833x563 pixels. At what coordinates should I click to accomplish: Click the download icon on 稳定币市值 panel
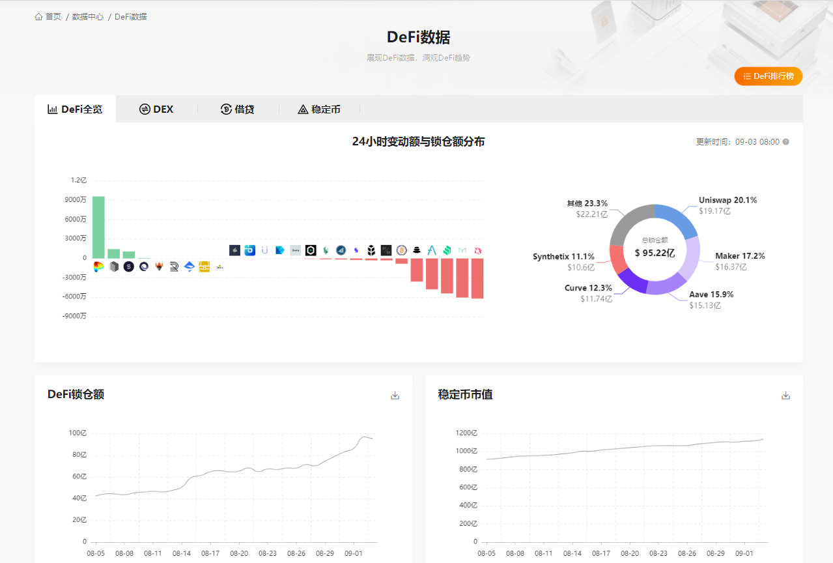786,395
